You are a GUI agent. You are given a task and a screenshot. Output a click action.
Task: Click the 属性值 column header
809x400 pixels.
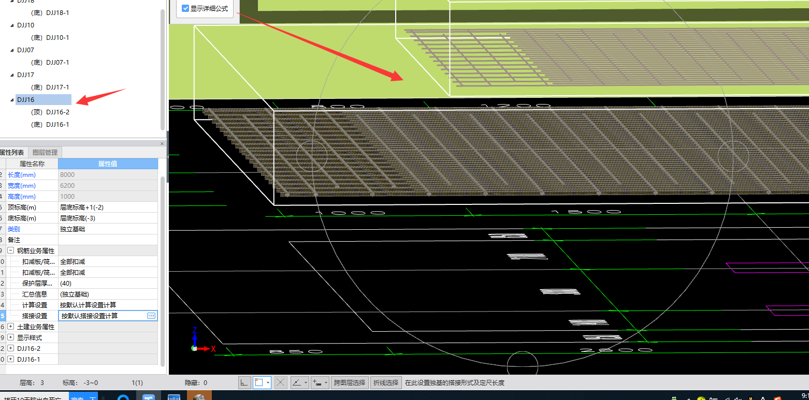(108, 164)
